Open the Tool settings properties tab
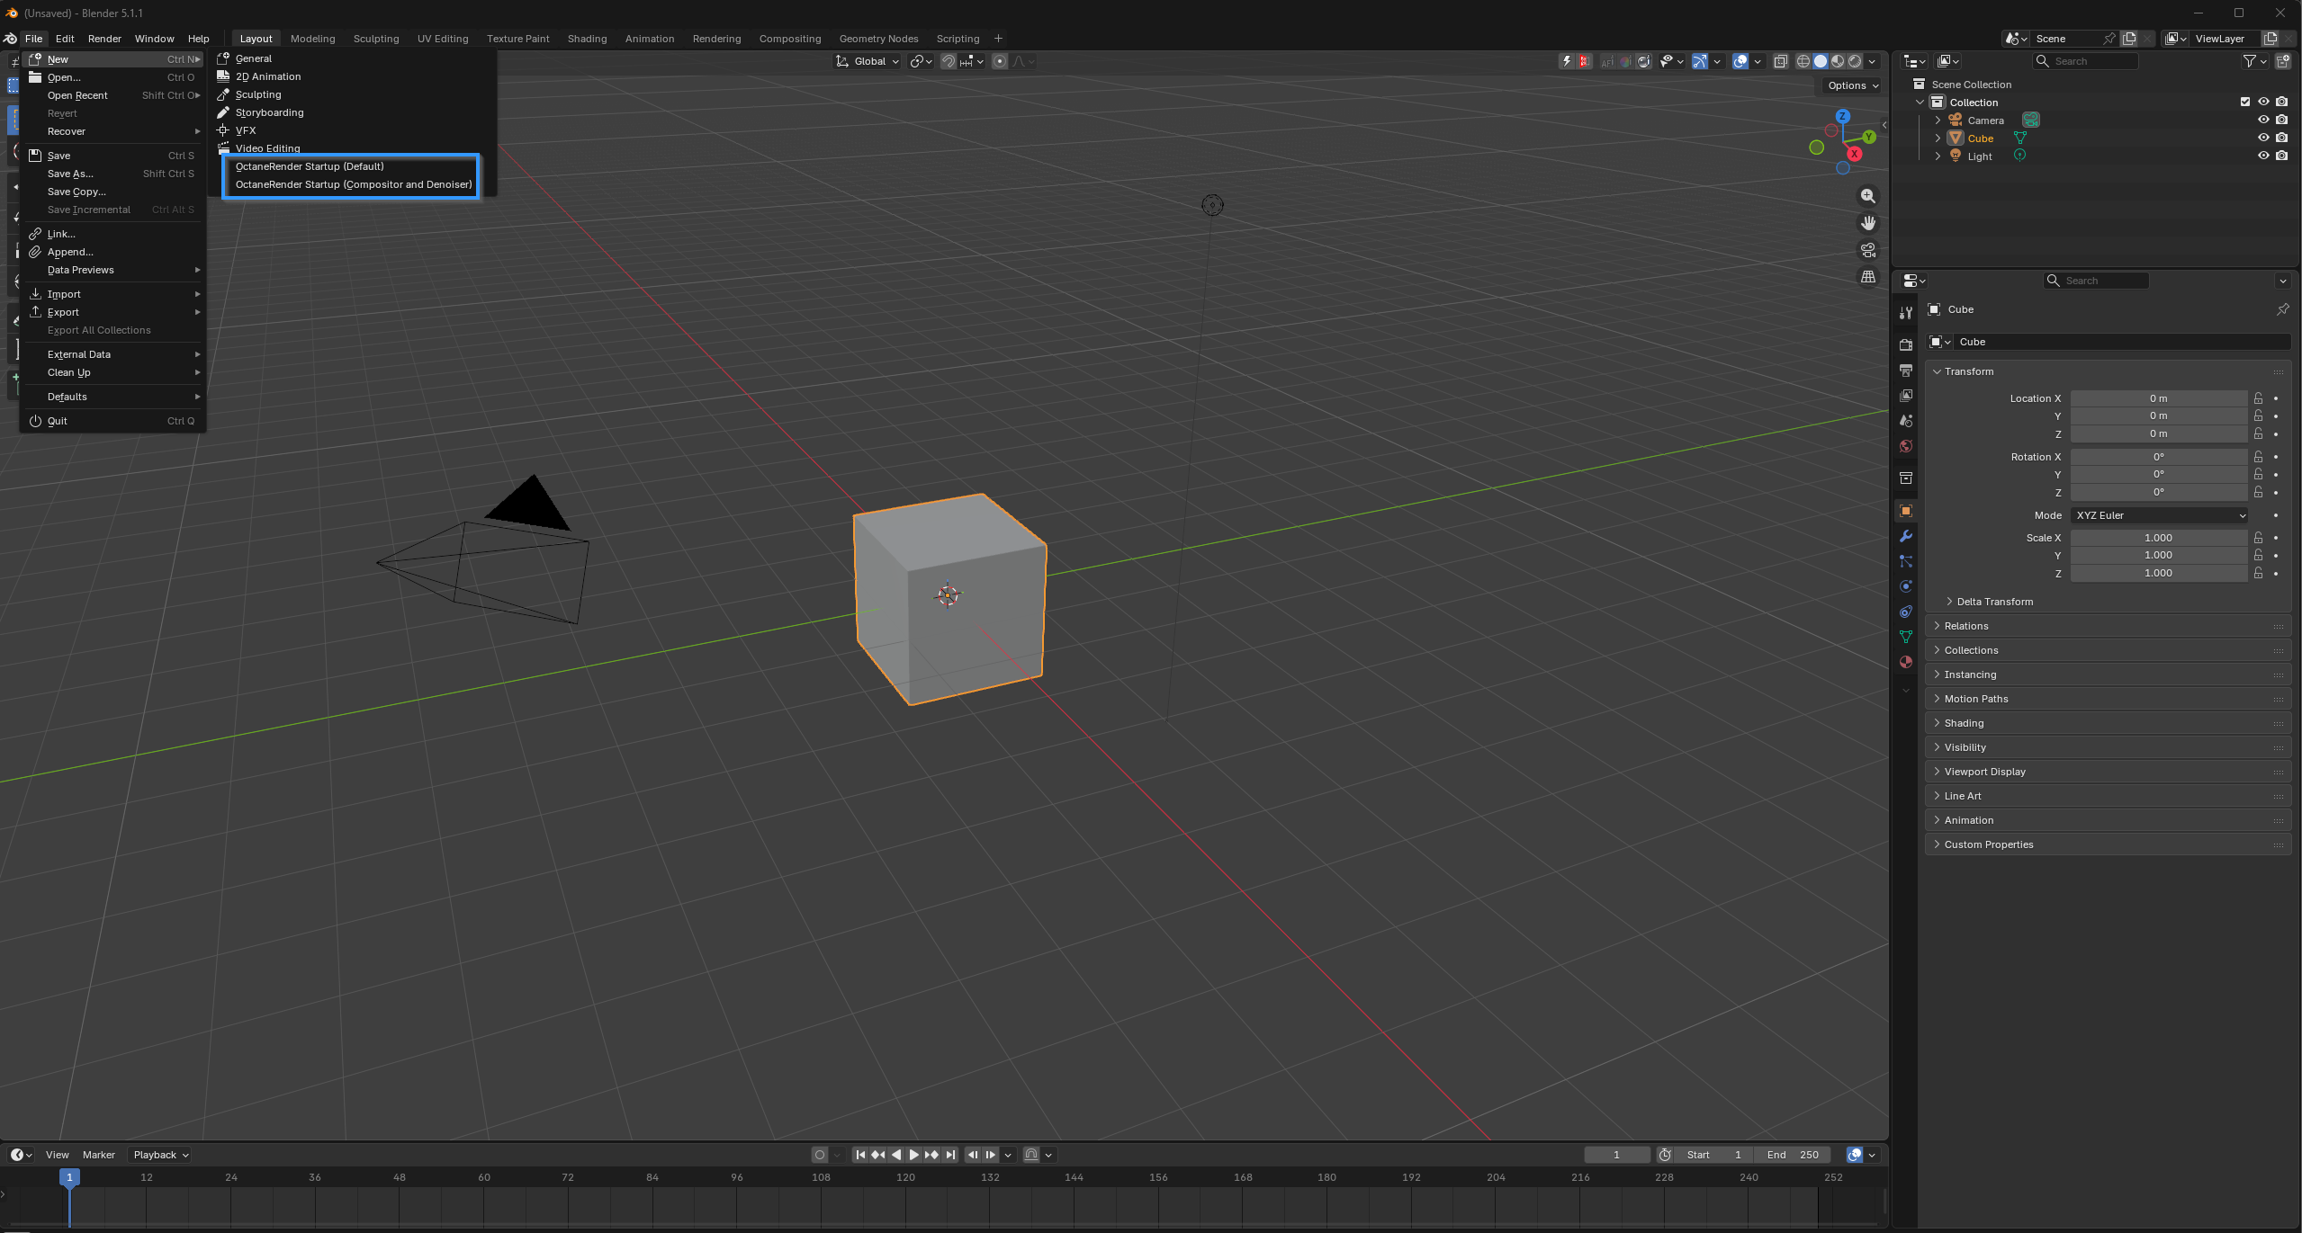The height and width of the screenshot is (1233, 2302). 1905,313
